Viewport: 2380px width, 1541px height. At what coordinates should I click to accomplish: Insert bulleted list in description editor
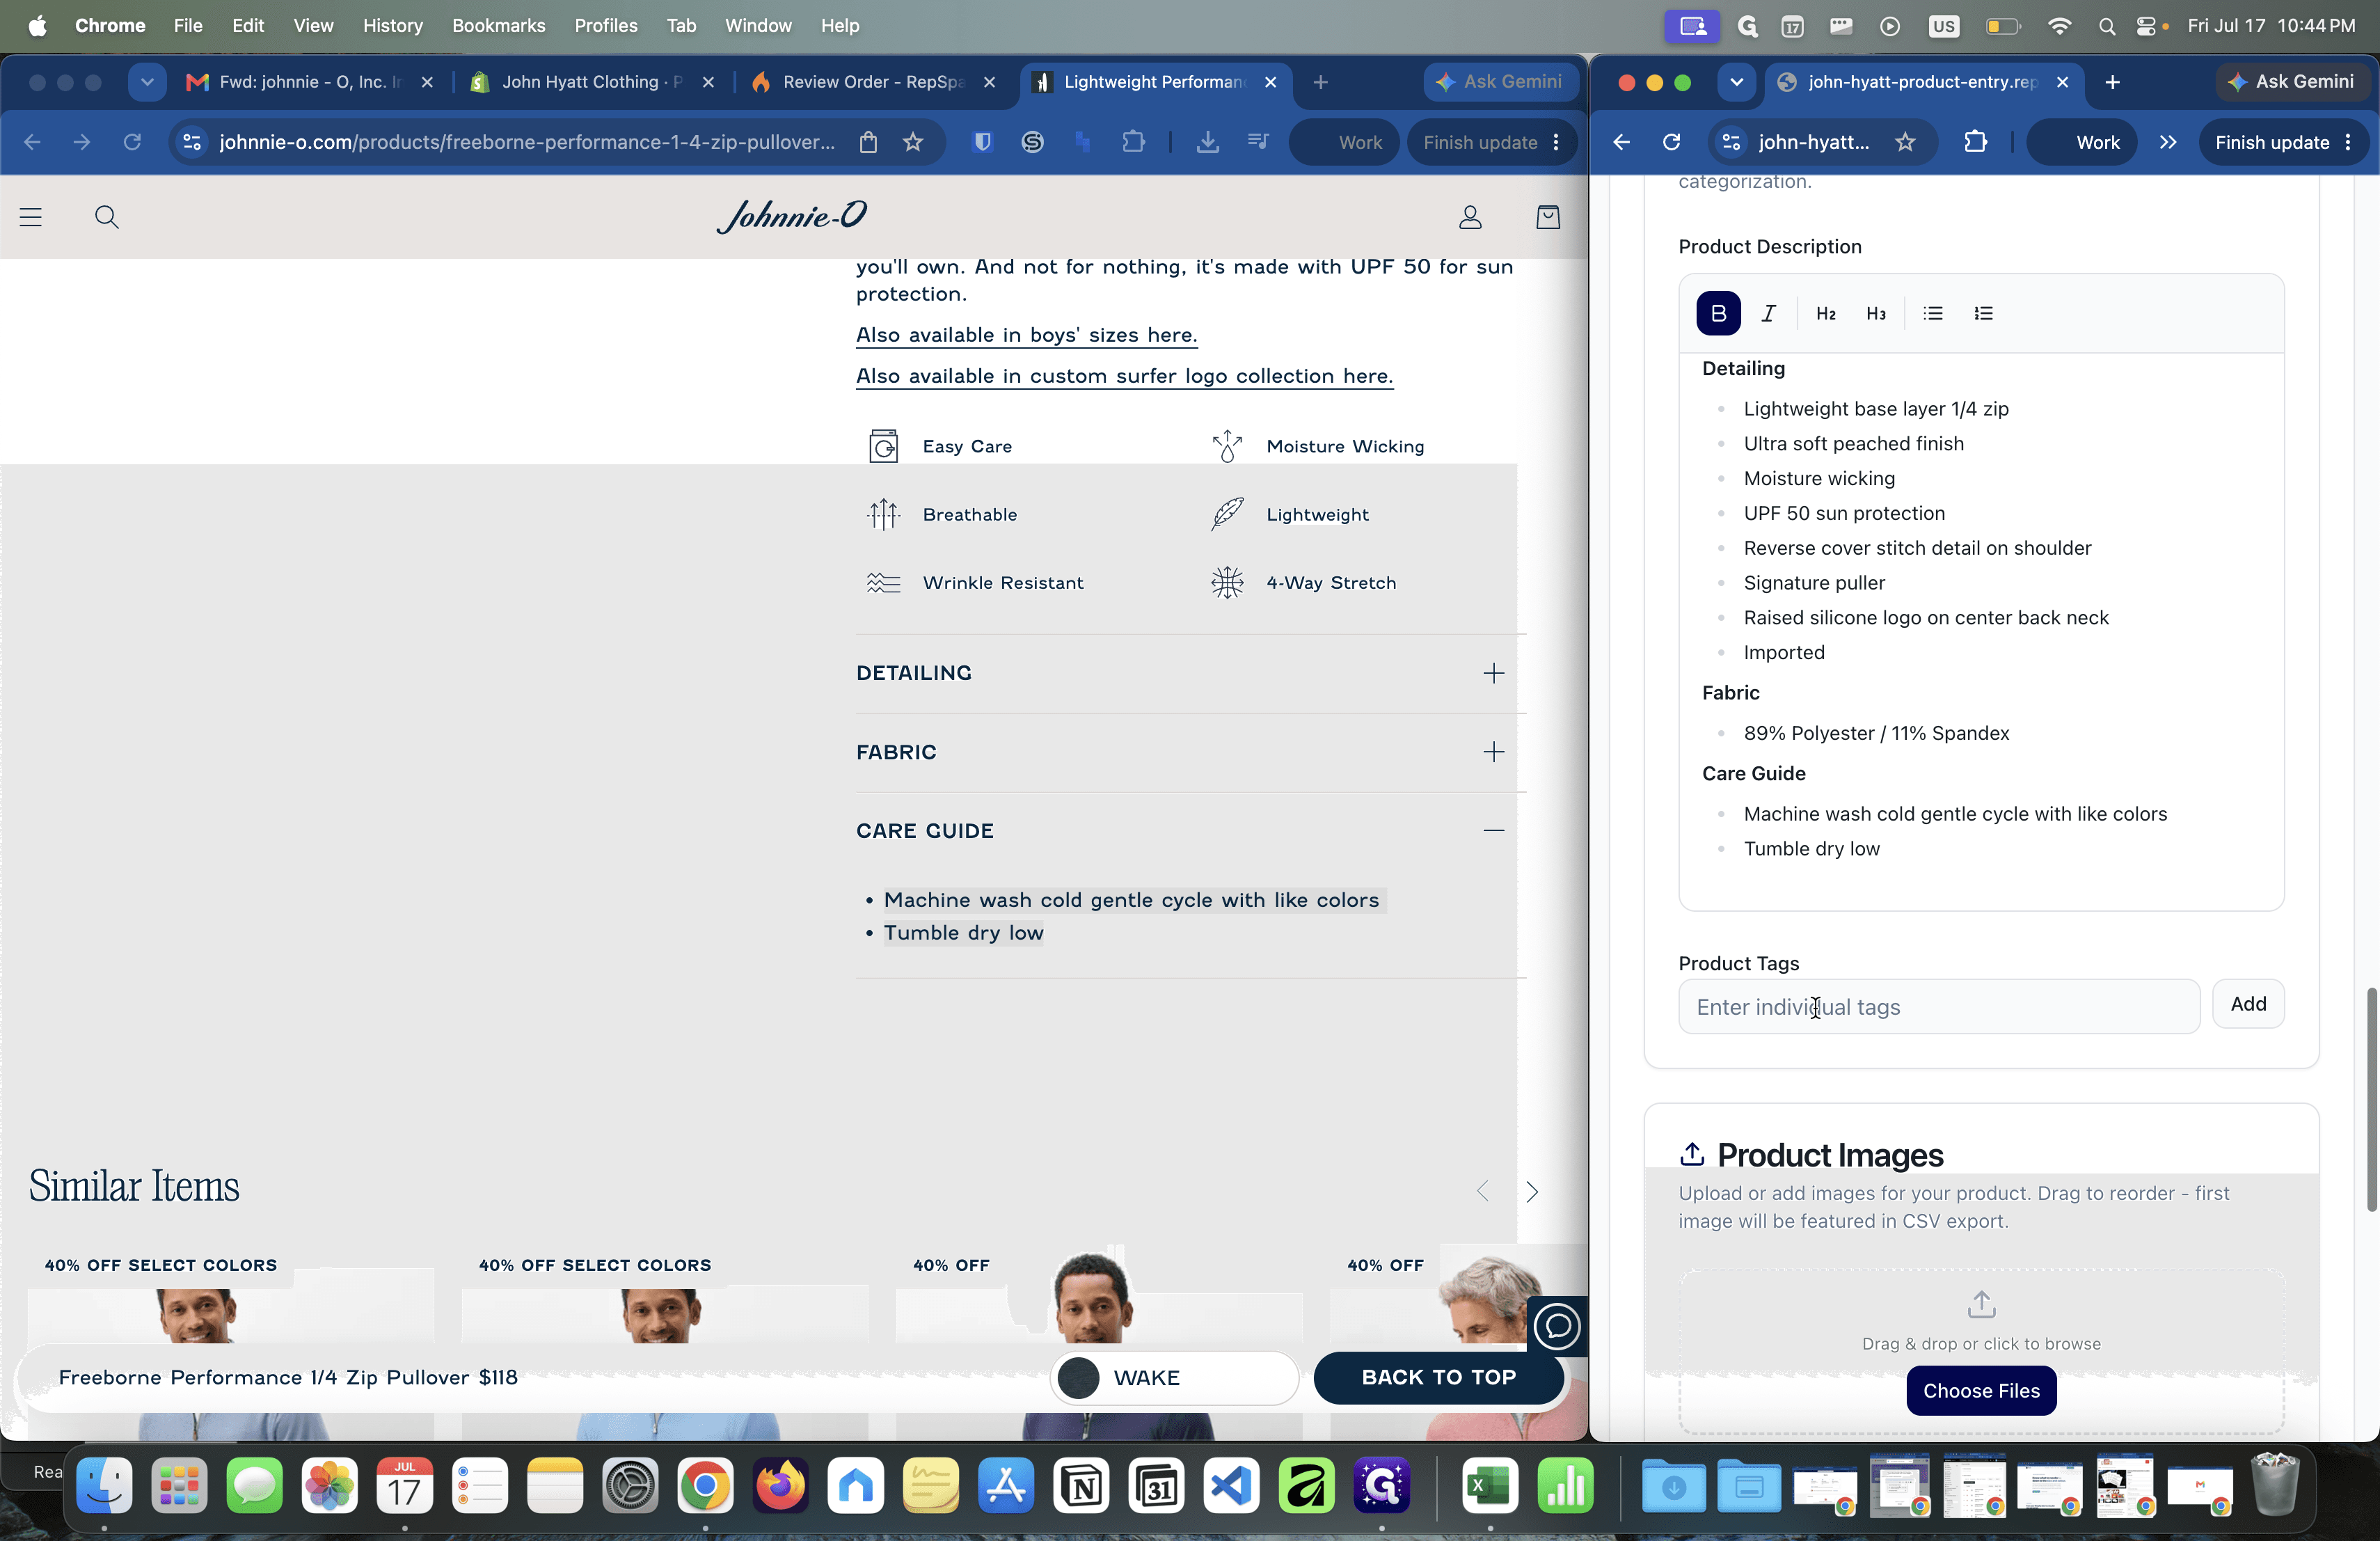click(1933, 313)
